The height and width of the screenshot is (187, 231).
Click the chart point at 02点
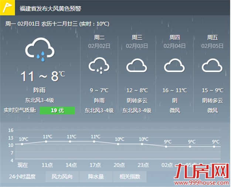(x=166, y=146)
